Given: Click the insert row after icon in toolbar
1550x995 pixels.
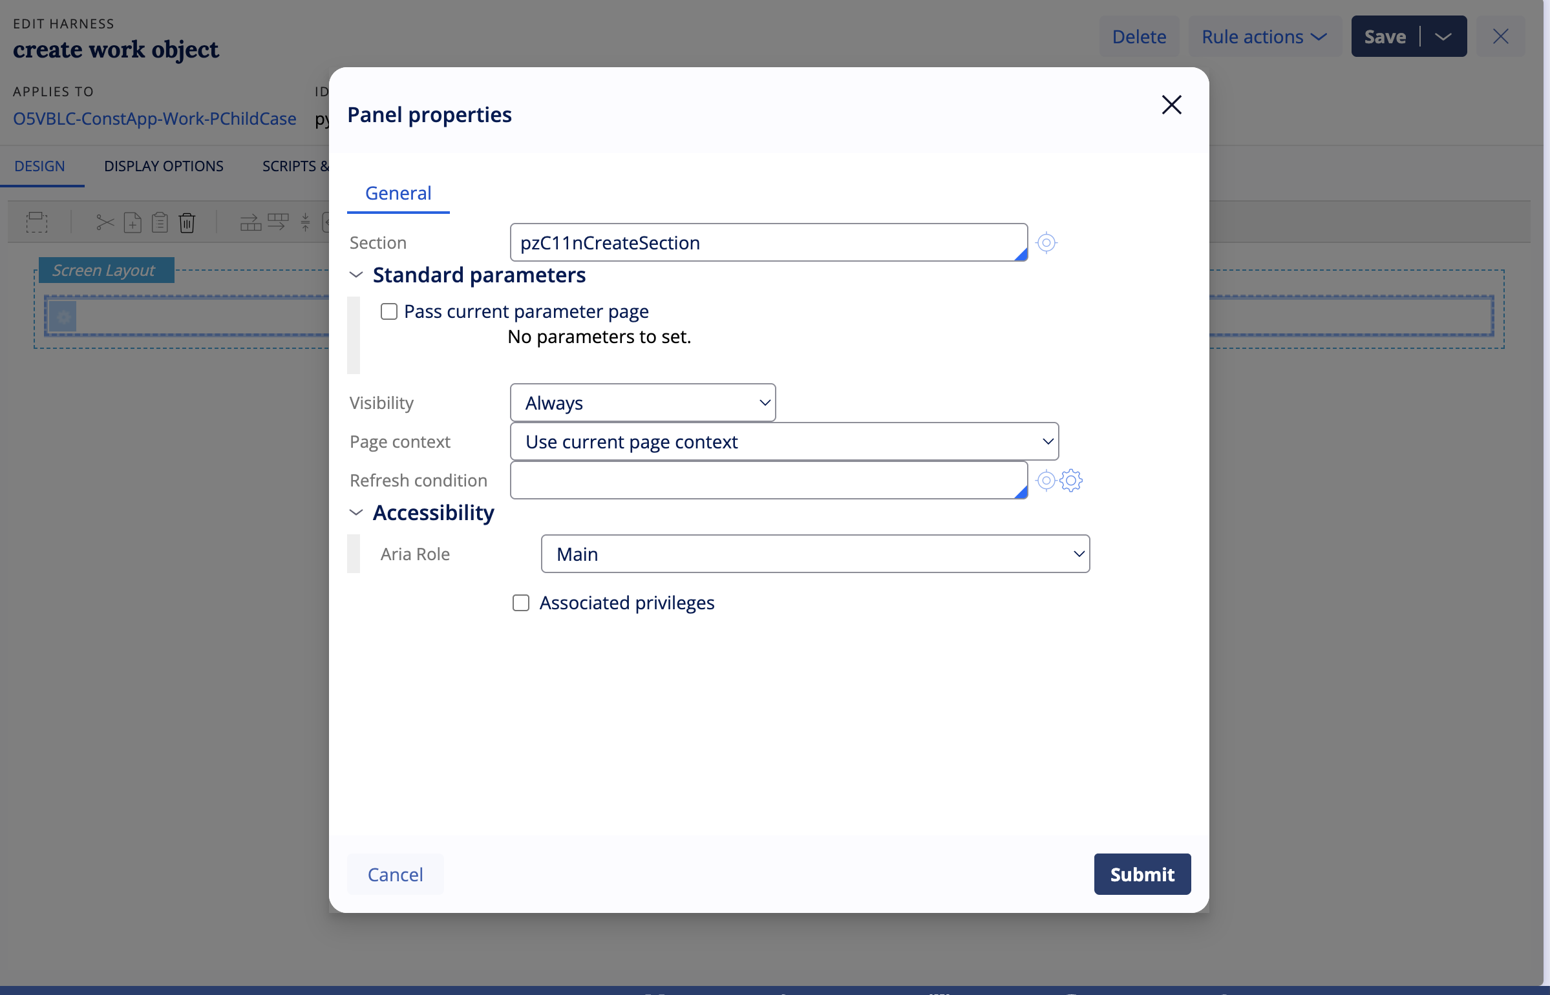Looking at the screenshot, I should click(x=278, y=223).
